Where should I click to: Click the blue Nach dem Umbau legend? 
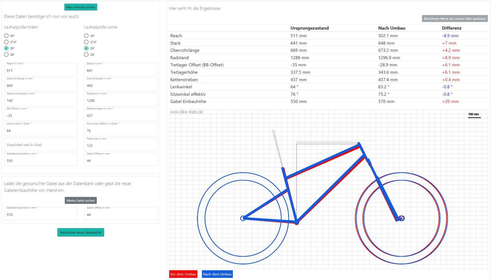click(217, 274)
